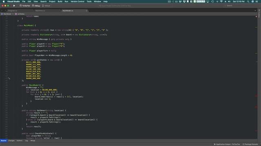261x146 pixels.
Task: Click the location >>= 1 statement
Action: (x=42, y=99)
